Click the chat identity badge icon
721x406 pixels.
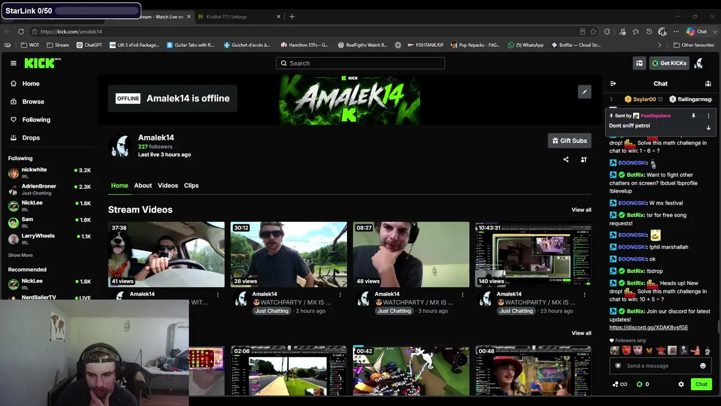click(x=618, y=365)
